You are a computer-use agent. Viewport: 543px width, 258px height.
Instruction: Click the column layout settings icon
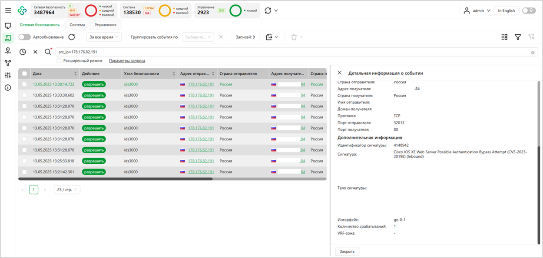[x=504, y=37]
